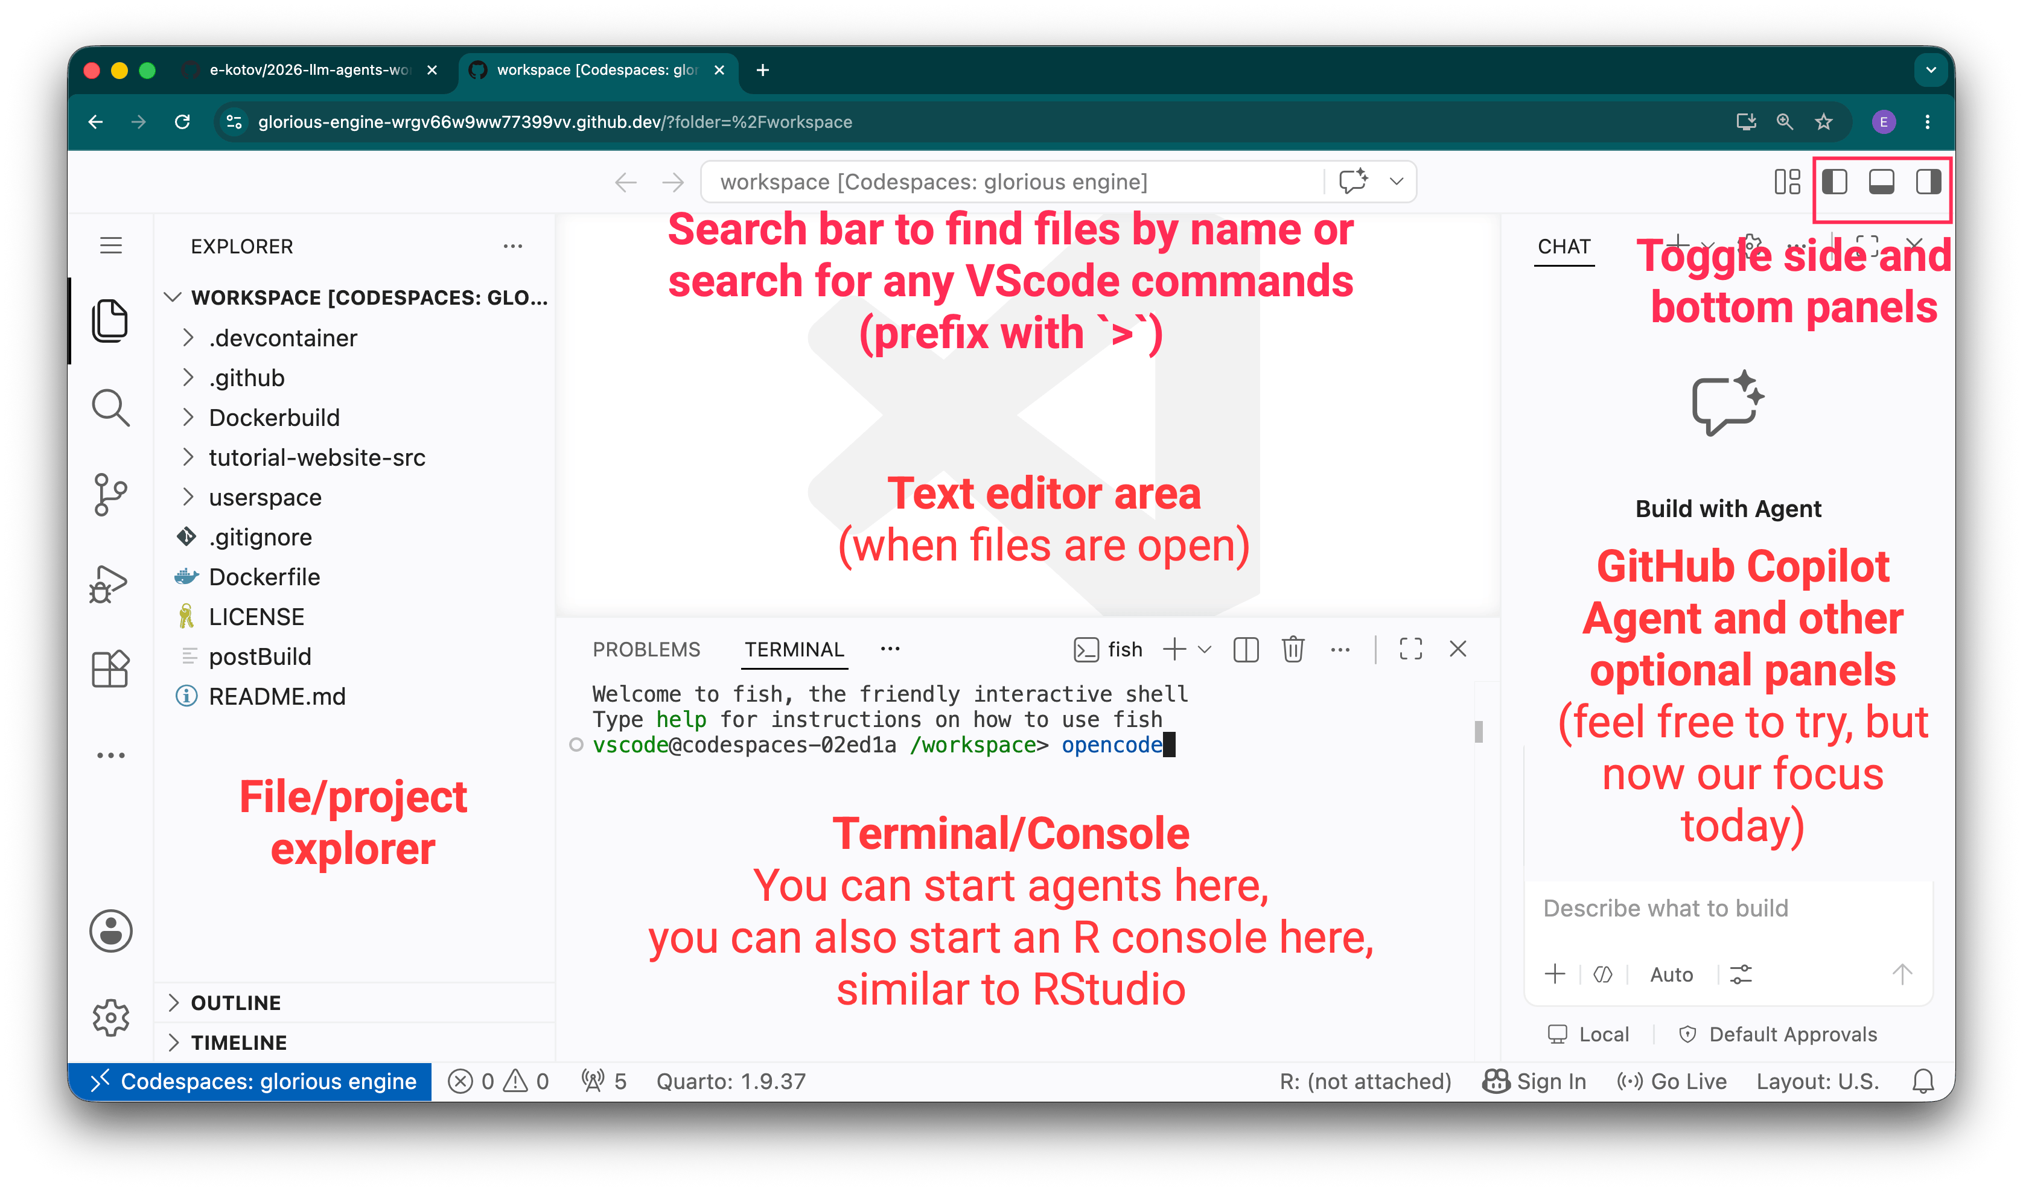Image resolution: width=2023 pixels, height=1191 pixels.
Task: Customize layout with the layout icon
Action: 1787,182
